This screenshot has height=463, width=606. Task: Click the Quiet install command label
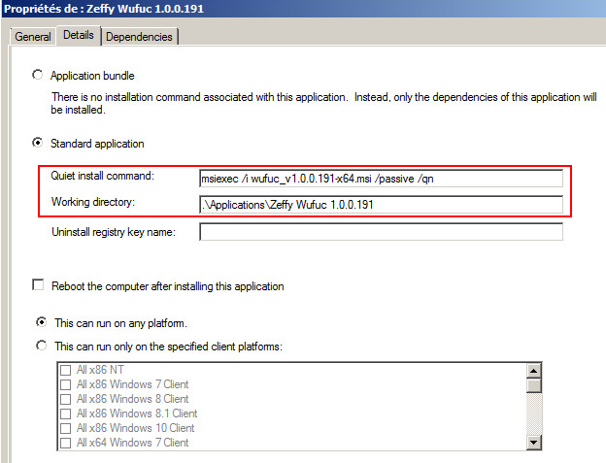[102, 176]
